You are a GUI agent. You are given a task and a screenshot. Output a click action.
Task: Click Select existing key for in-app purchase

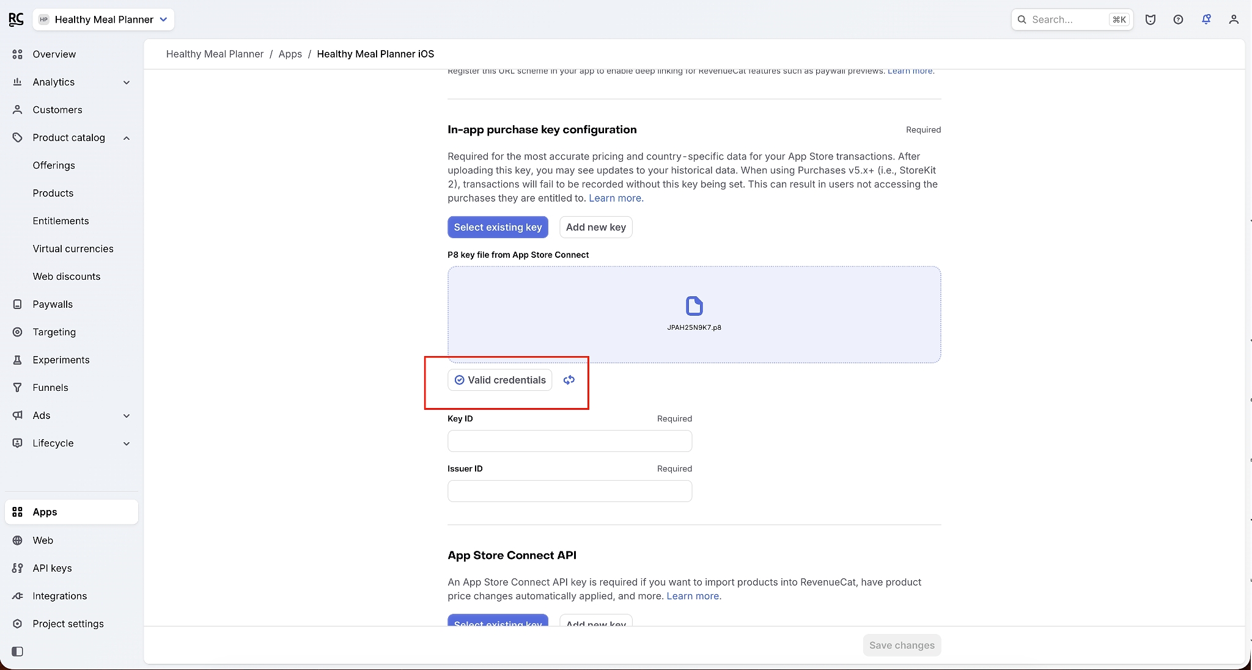click(x=498, y=227)
